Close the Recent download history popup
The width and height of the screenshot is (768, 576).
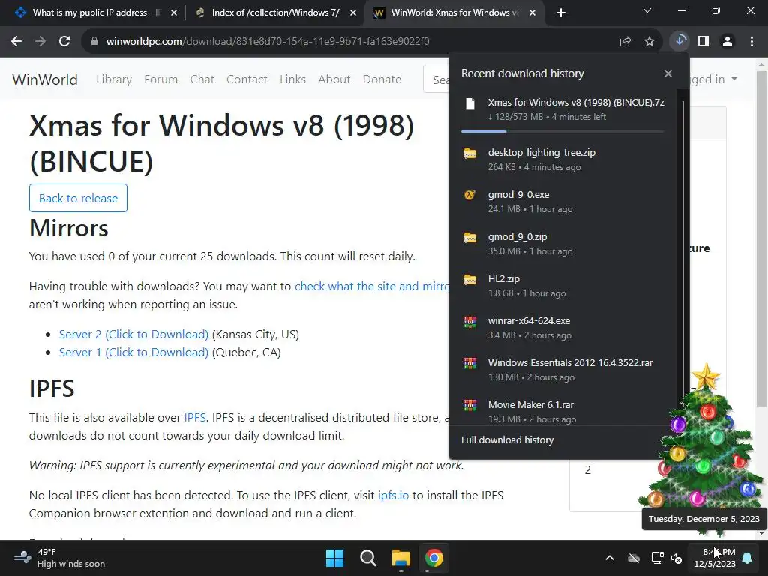(x=668, y=73)
